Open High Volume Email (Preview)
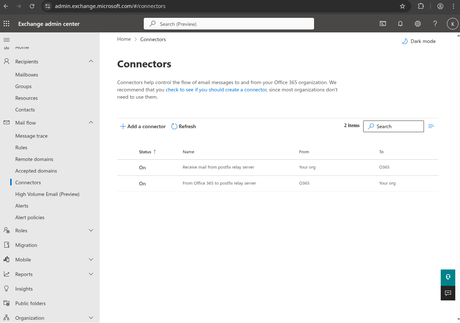This screenshot has width=460, height=323. click(x=47, y=194)
